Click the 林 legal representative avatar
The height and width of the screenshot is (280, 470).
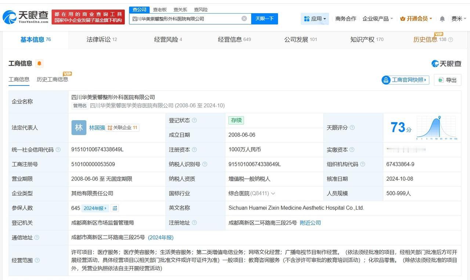click(79, 128)
